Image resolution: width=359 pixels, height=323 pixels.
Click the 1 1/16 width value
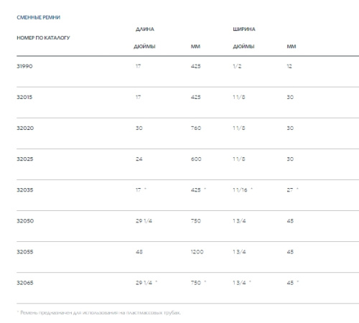(240, 190)
